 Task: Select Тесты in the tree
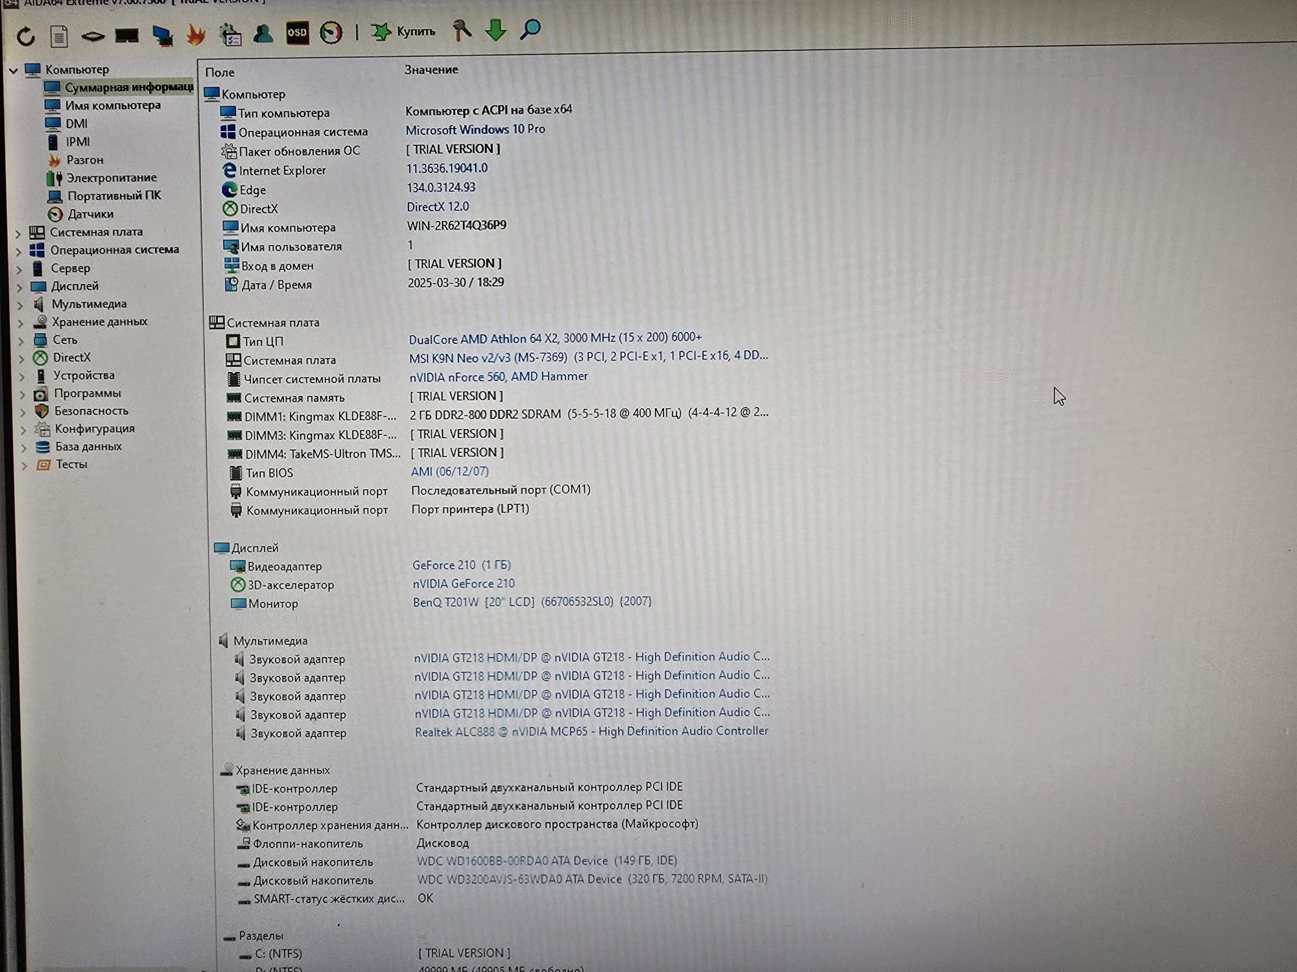coord(71,464)
